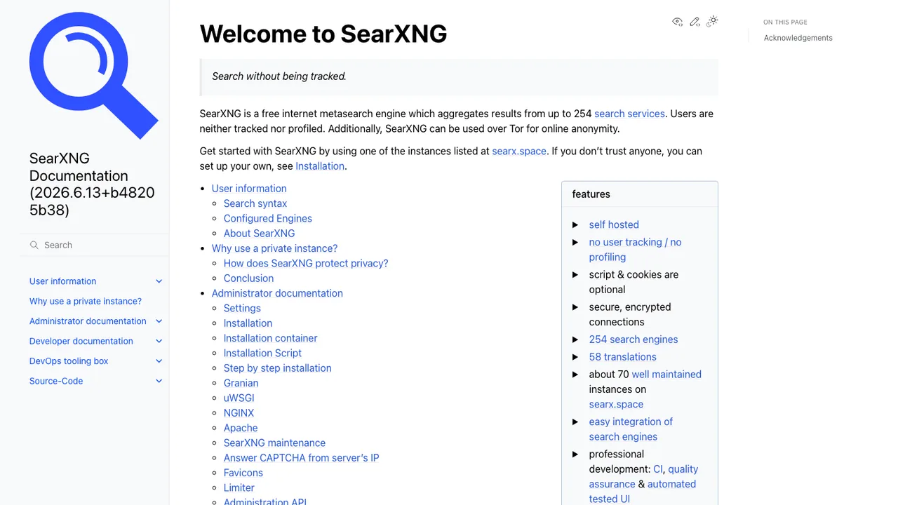Click SearXNG Documentation title in sidebar
Image resolution: width=898 pixels, height=505 pixels.
click(92, 184)
